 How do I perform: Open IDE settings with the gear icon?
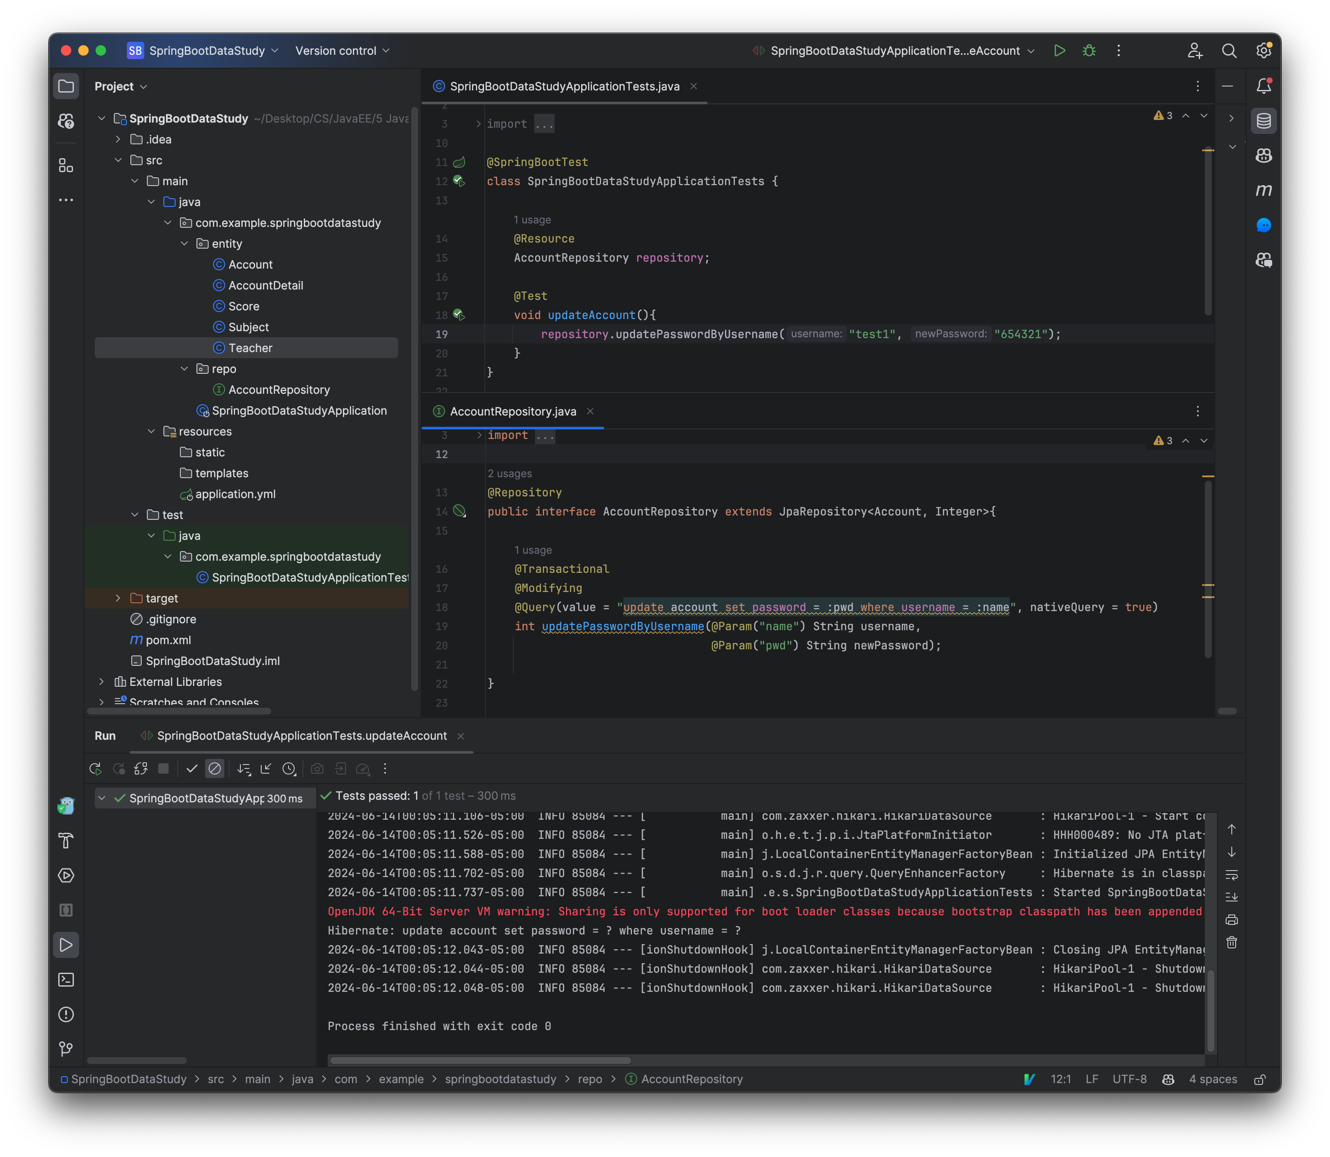pyautogui.click(x=1263, y=50)
